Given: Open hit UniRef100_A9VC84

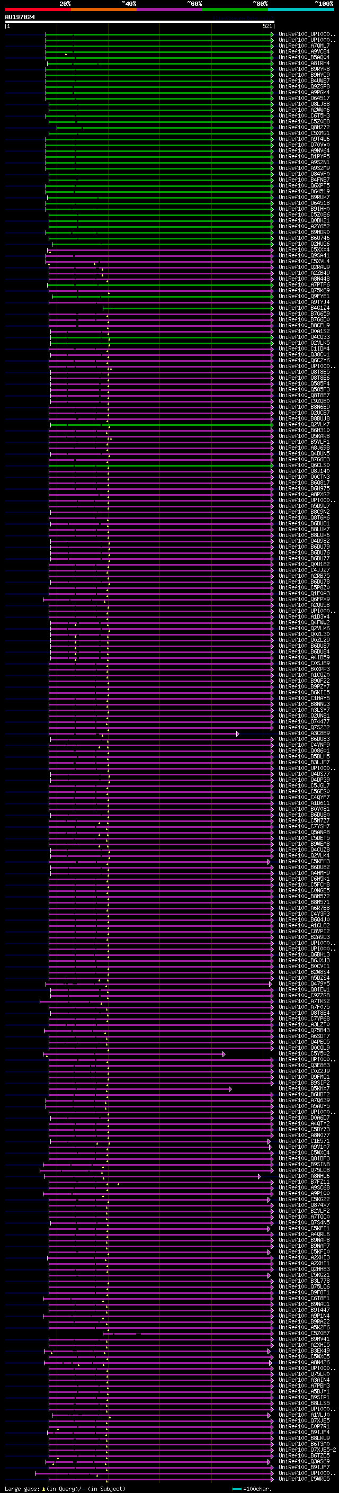Looking at the screenshot, I should coord(304,51).
